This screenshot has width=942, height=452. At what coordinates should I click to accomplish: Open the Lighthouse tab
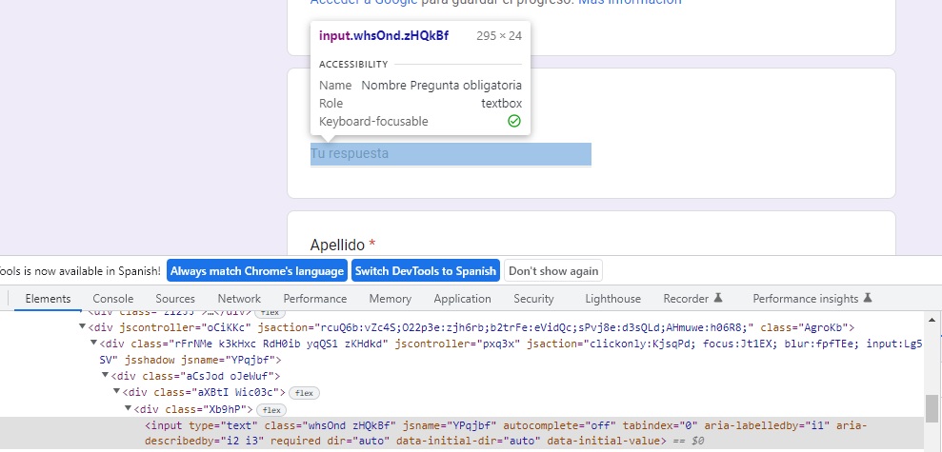click(612, 299)
